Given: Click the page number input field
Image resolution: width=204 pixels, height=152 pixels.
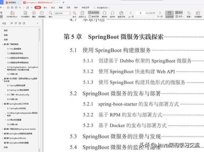Looking at the screenshot, I should tap(140, 13).
